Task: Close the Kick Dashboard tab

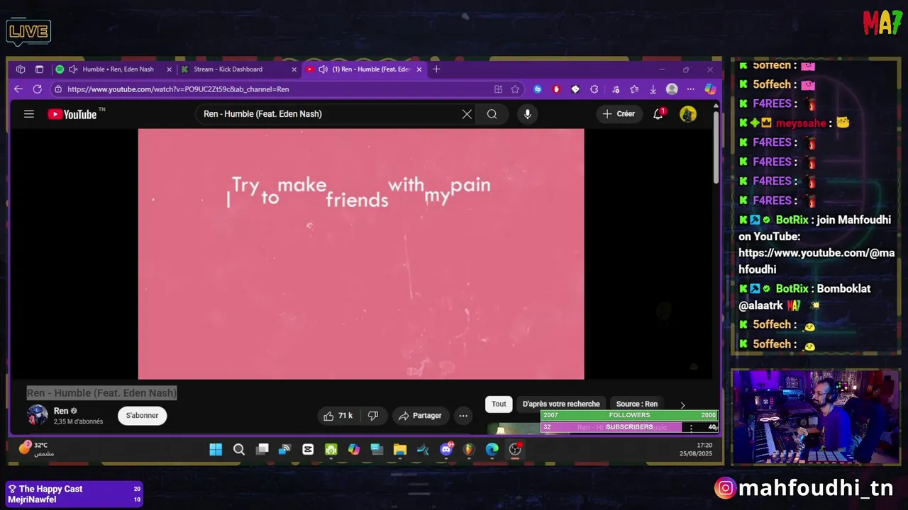Action: click(x=294, y=69)
